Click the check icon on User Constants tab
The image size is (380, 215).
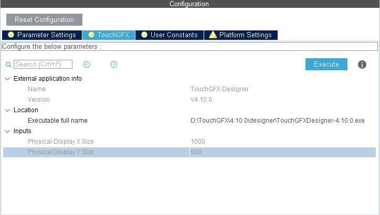[x=144, y=35]
